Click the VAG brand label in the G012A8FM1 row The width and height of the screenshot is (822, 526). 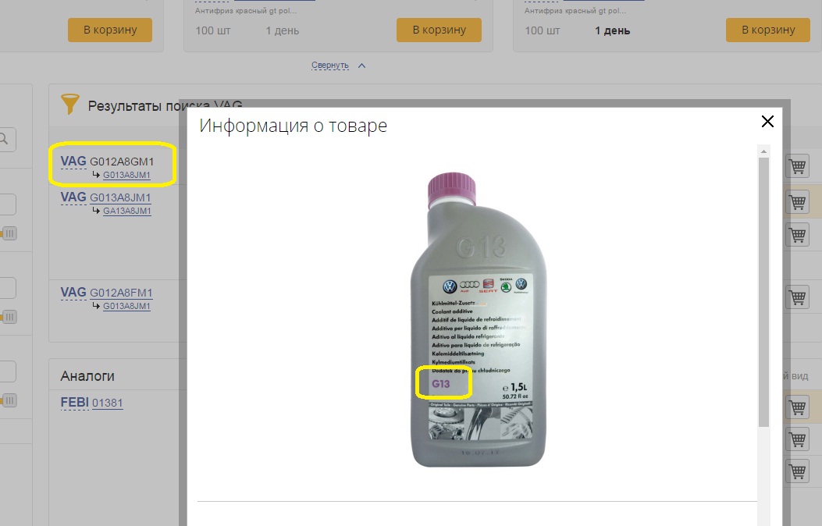tap(73, 293)
